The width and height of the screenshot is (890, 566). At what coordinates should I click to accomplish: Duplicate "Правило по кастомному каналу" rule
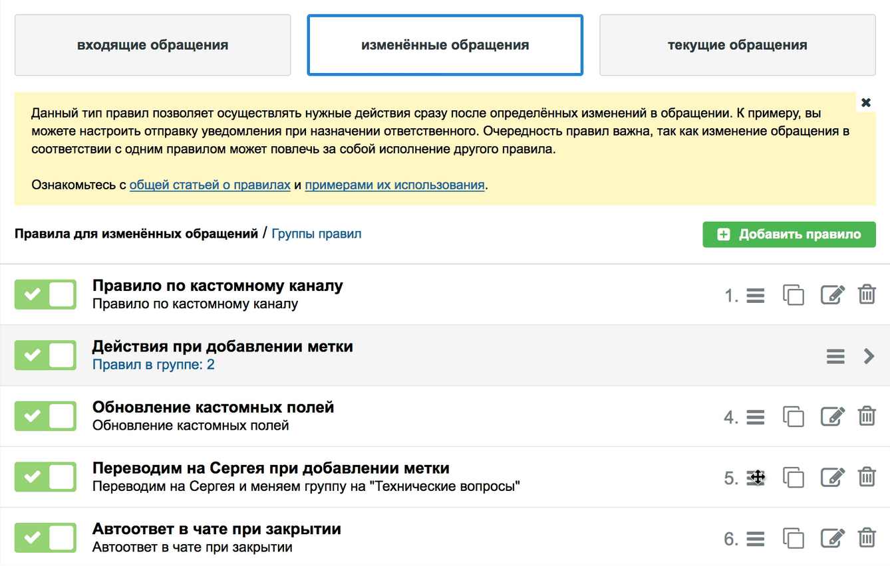(794, 295)
